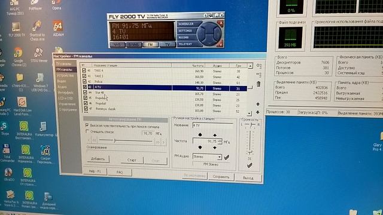Click the checkmark under the volume value 31

(250, 165)
